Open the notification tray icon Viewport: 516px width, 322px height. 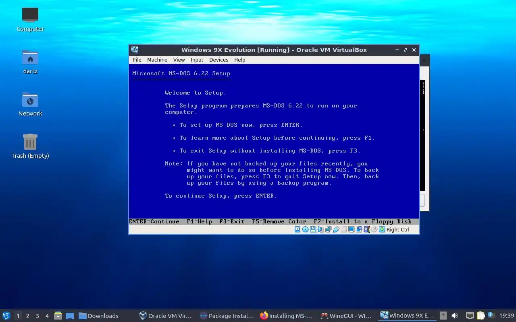[x=491, y=315]
